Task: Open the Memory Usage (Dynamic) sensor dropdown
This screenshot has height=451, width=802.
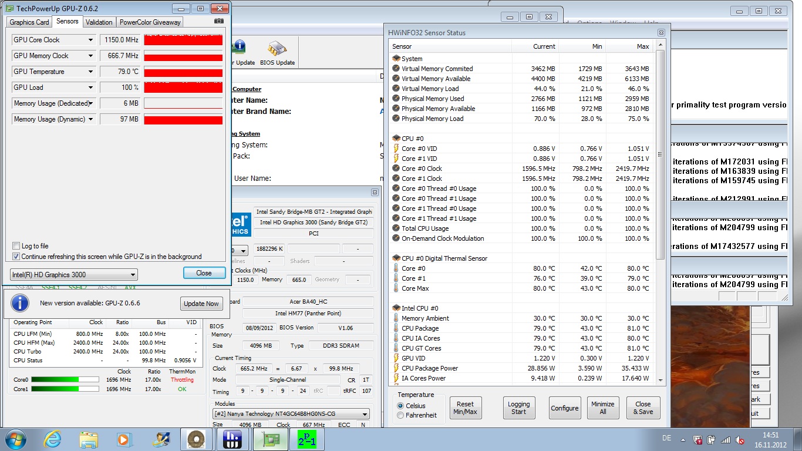Action: click(x=90, y=119)
